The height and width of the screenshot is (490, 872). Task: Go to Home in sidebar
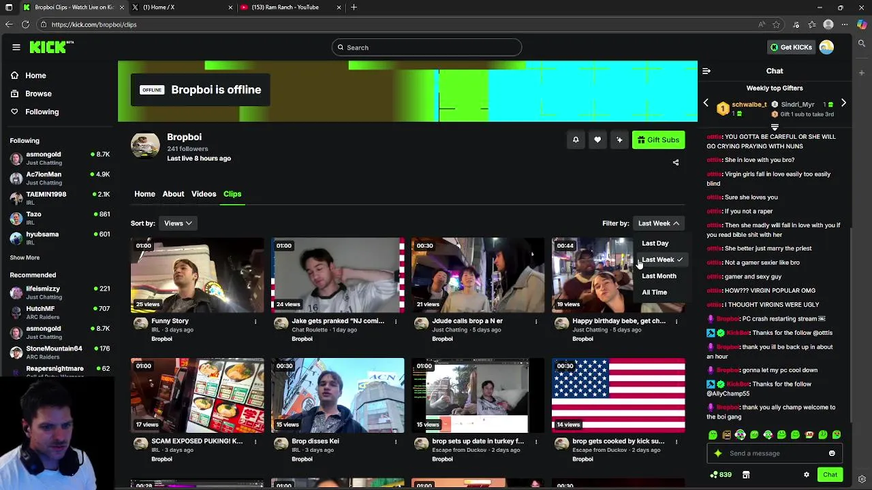[35, 76]
